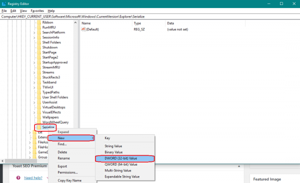Select Export in the context menu
The width and height of the screenshot is (300, 183).
click(x=72, y=166)
